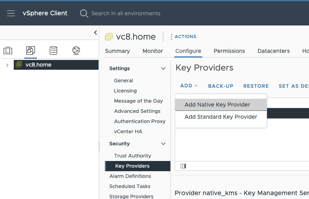The height and width of the screenshot is (199, 309).
Task: Collapse the Settings section
Action: 163,69
